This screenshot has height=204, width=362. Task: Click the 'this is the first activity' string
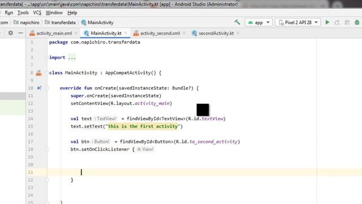tap(143, 126)
